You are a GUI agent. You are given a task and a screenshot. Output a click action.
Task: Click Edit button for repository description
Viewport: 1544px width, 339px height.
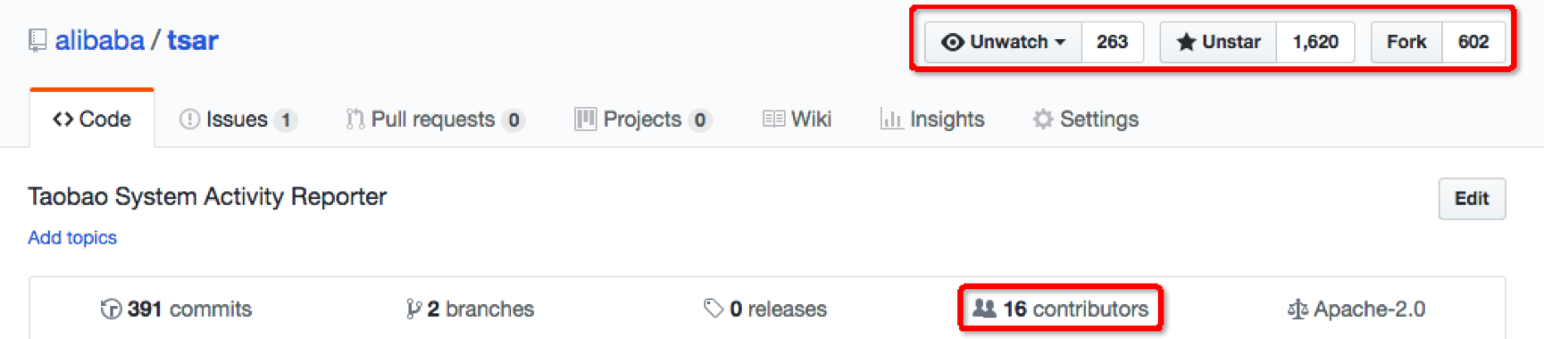(1472, 198)
